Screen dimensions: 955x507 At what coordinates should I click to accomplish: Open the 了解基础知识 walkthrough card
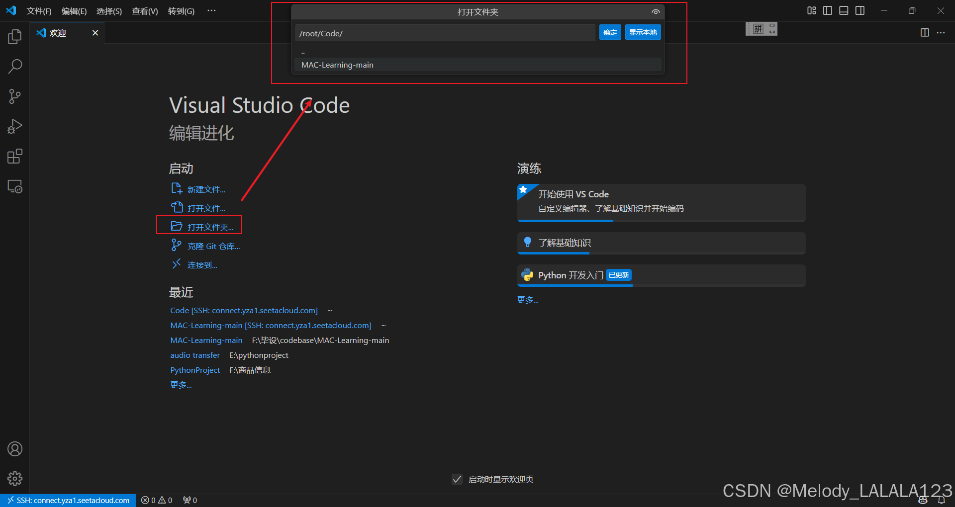pyautogui.click(x=661, y=243)
